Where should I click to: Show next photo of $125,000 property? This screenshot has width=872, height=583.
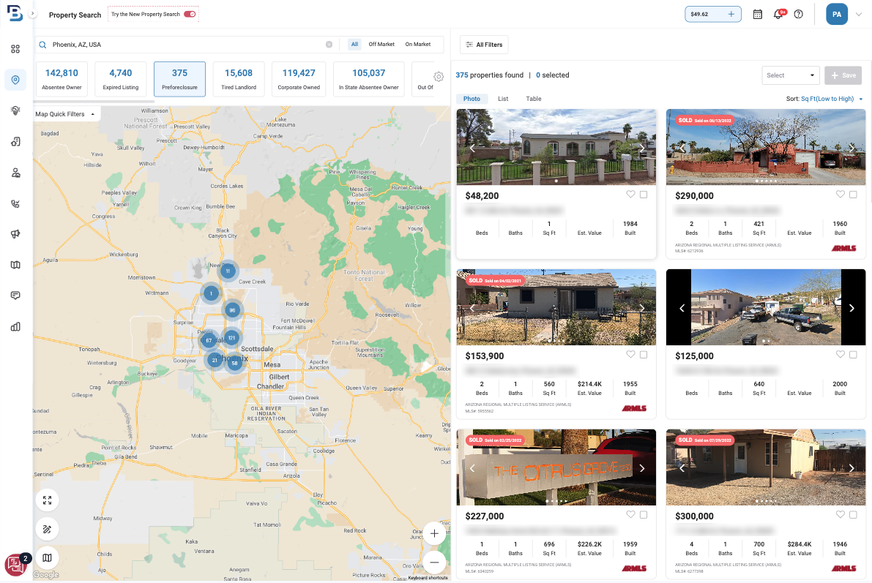pyautogui.click(x=851, y=308)
